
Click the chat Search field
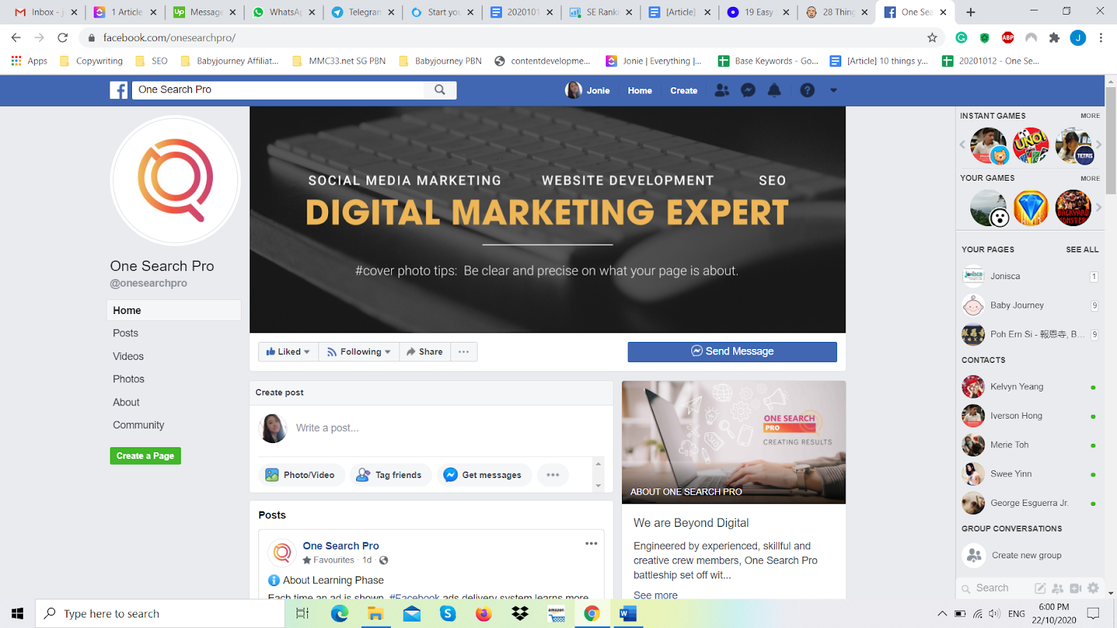(x=993, y=588)
